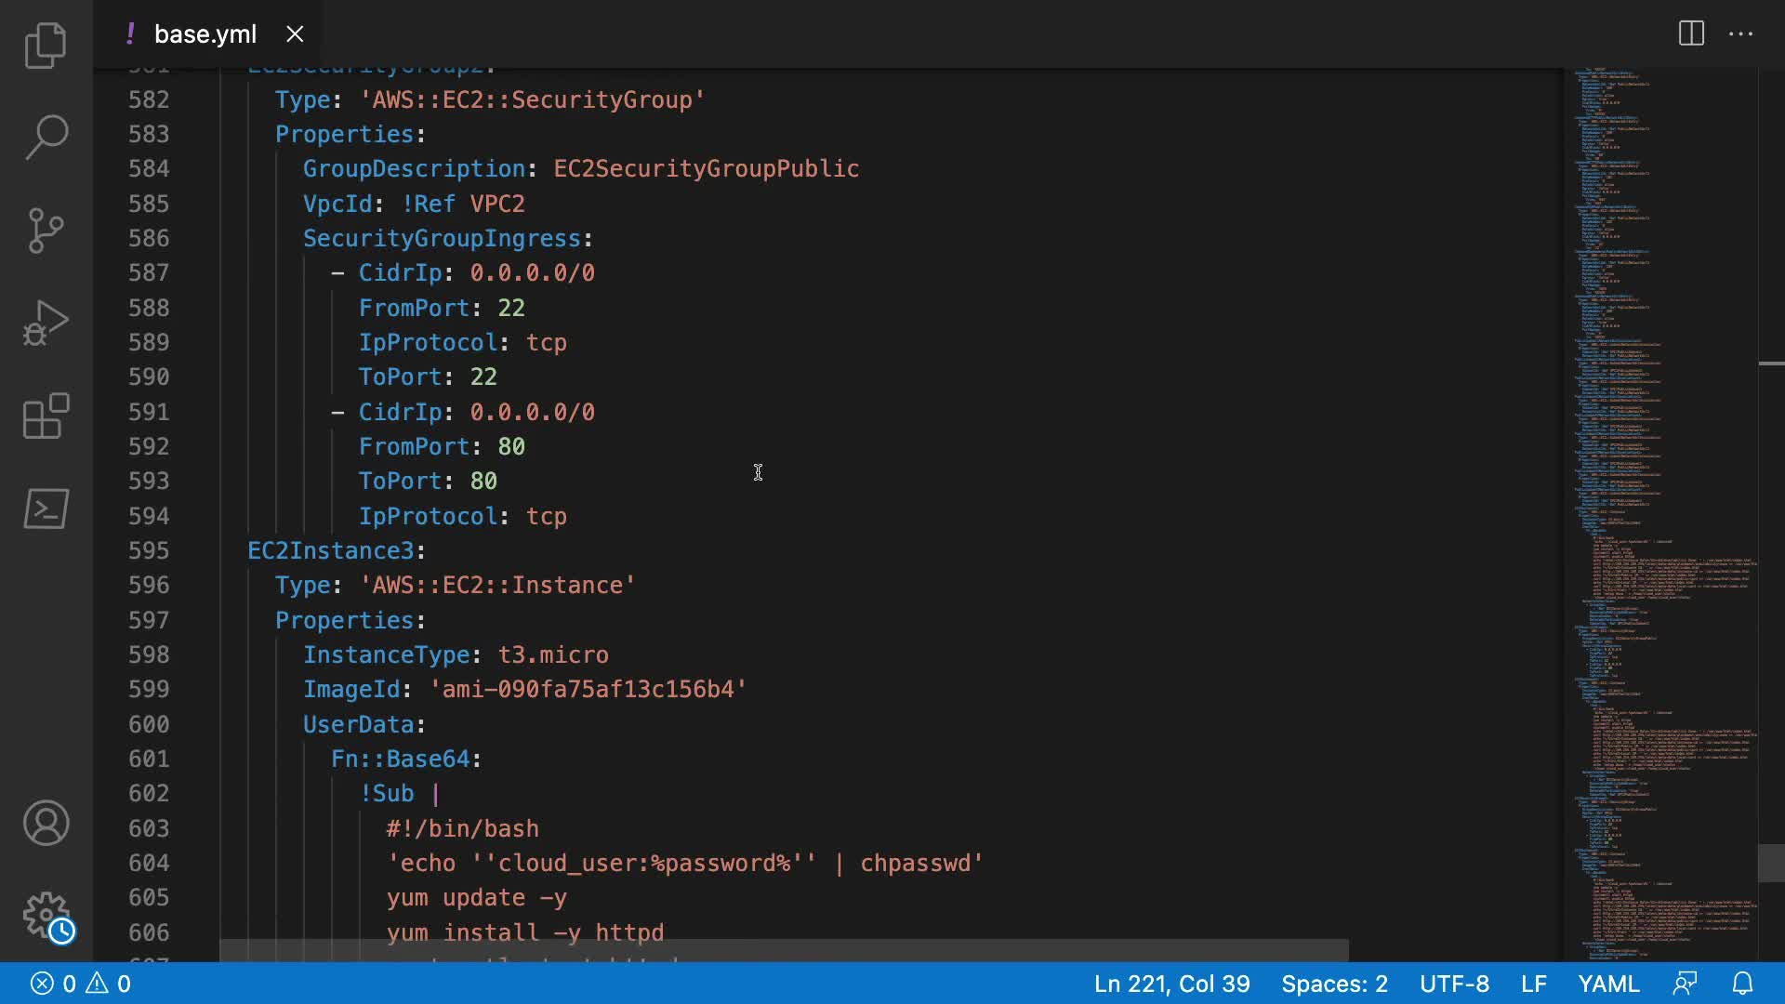
Task: Change indentation via Spaces: 2
Action: coord(1334,984)
